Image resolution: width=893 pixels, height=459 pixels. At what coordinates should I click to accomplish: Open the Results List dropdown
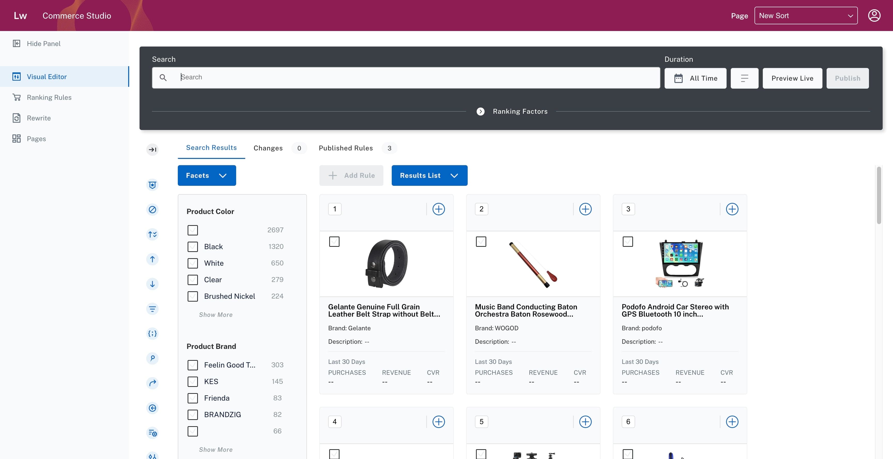click(429, 175)
